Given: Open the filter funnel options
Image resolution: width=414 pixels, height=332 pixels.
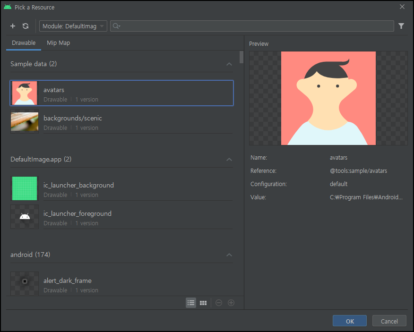Looking at the screenshot, I should 401,26.
